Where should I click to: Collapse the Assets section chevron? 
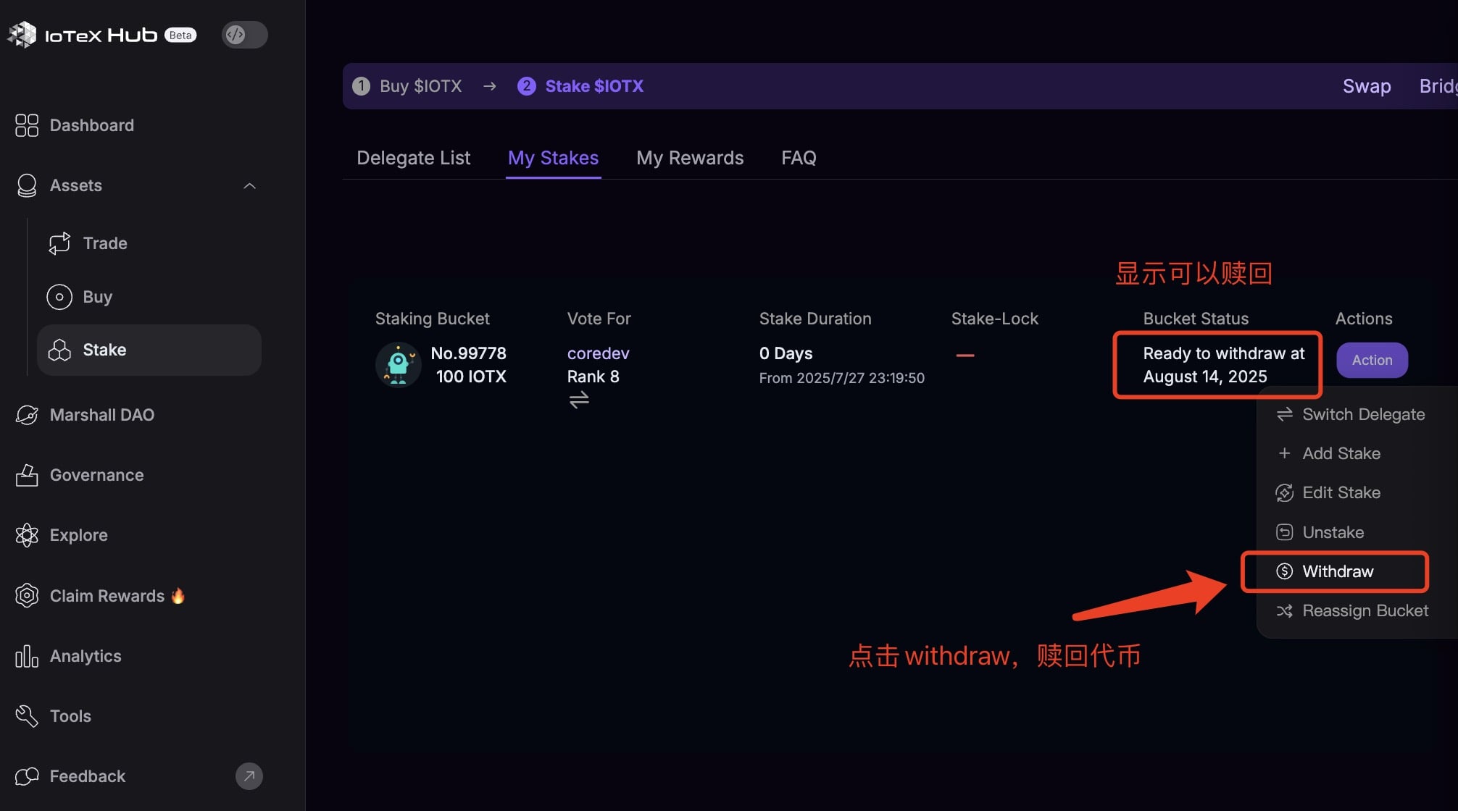click(x=249, y=186)
